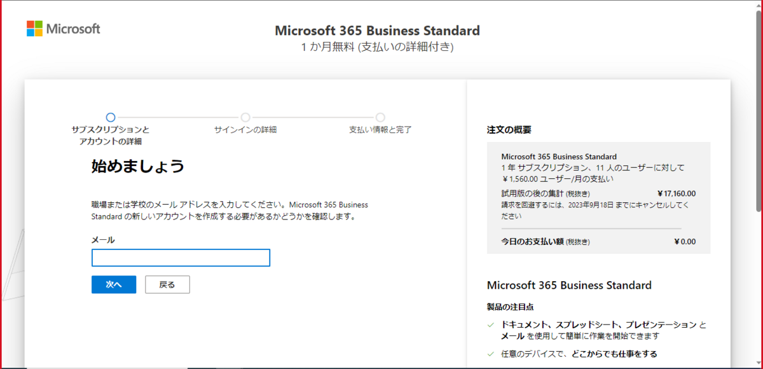Click the メール email input field

coord(181,258)
